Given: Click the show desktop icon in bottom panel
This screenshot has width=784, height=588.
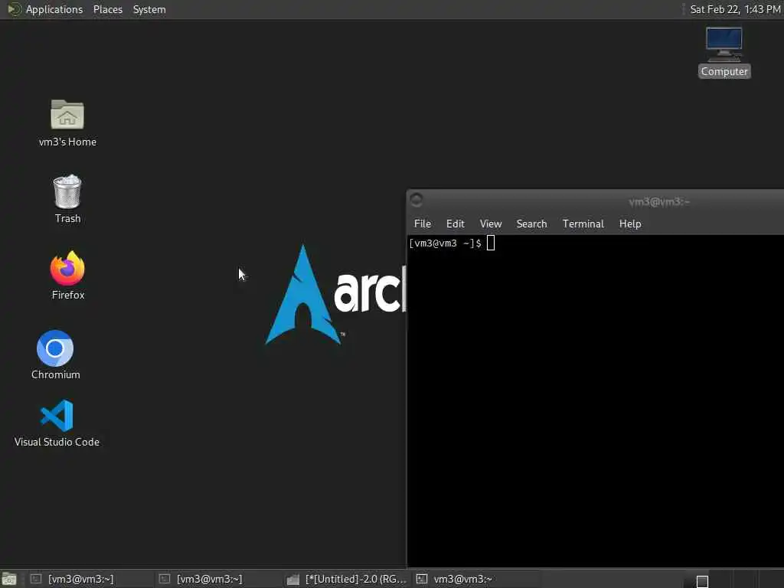Looking at the screenshot, I should (x=9, y=579).
